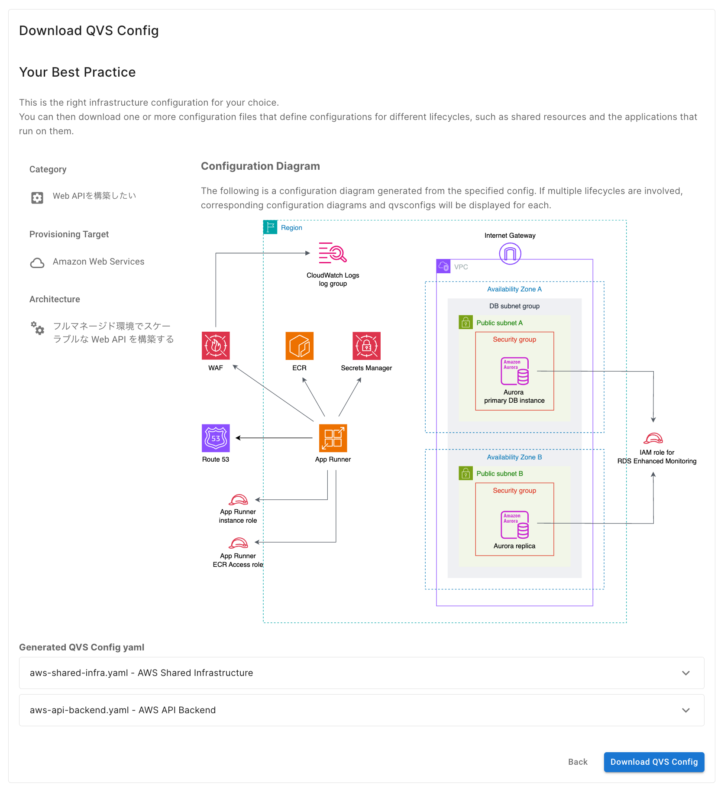
Task: Click the ECR service icon
Action: (299, 346)
